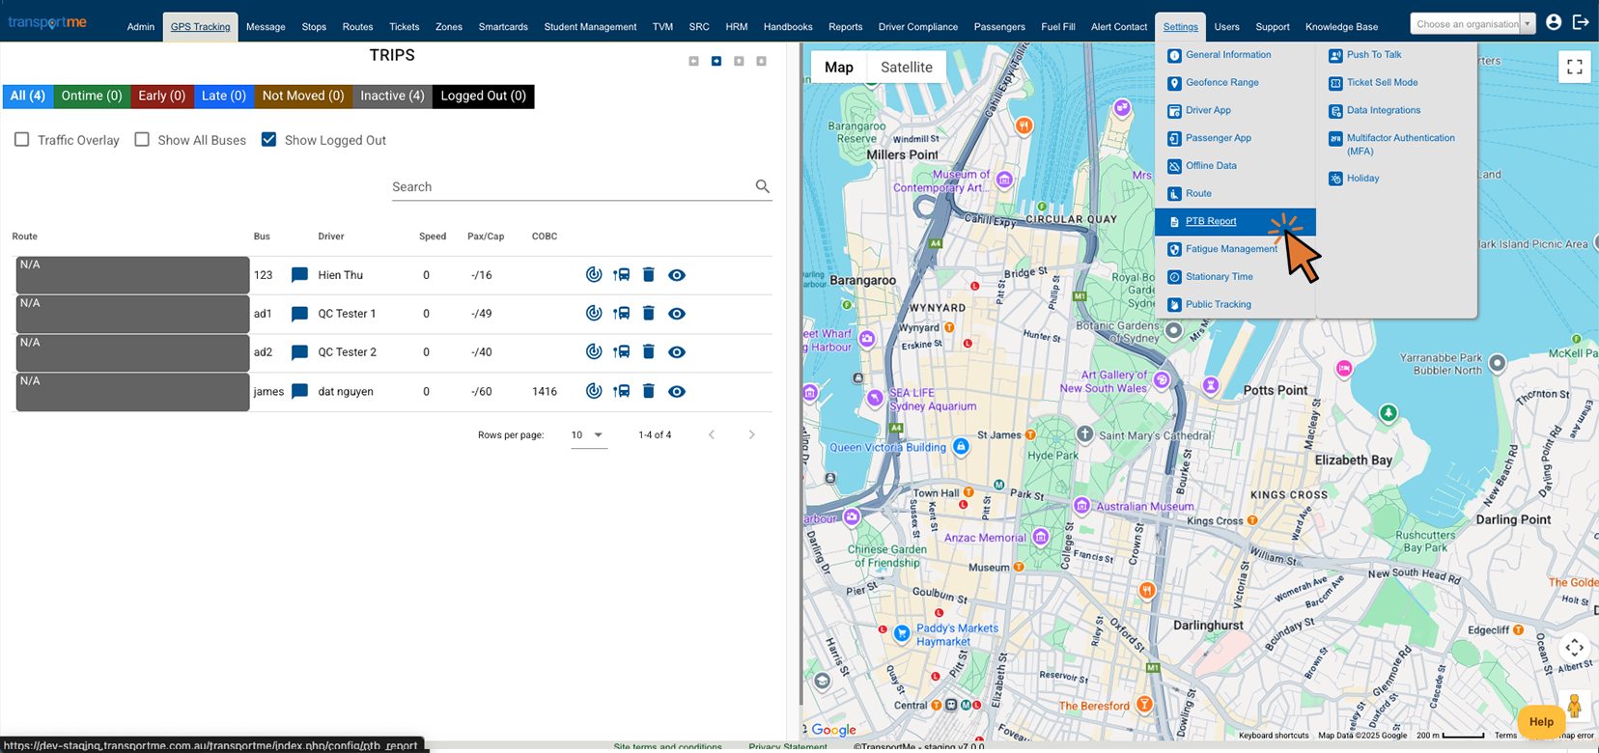This screenshot has height=753, width=1599.
Task: Enable the Show All Buses checkbox
Action: point(142,139)
